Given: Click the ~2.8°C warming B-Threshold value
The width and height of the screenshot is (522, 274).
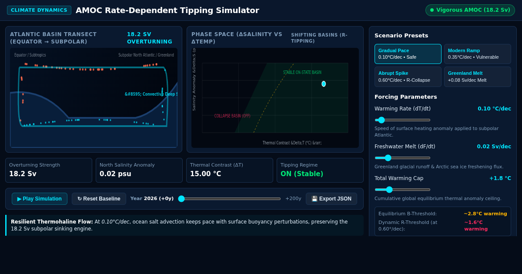Looking at the screenshot, I should [x=485, y=214].
